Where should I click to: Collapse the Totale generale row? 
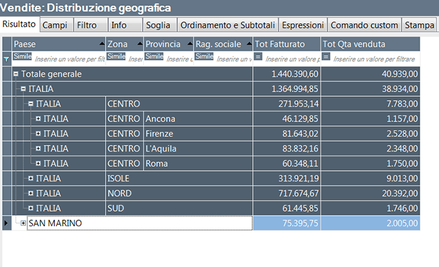point(16,74)
